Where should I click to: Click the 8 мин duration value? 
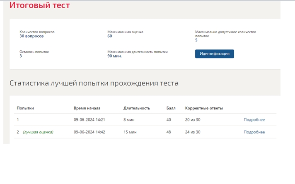coord(129,120)
